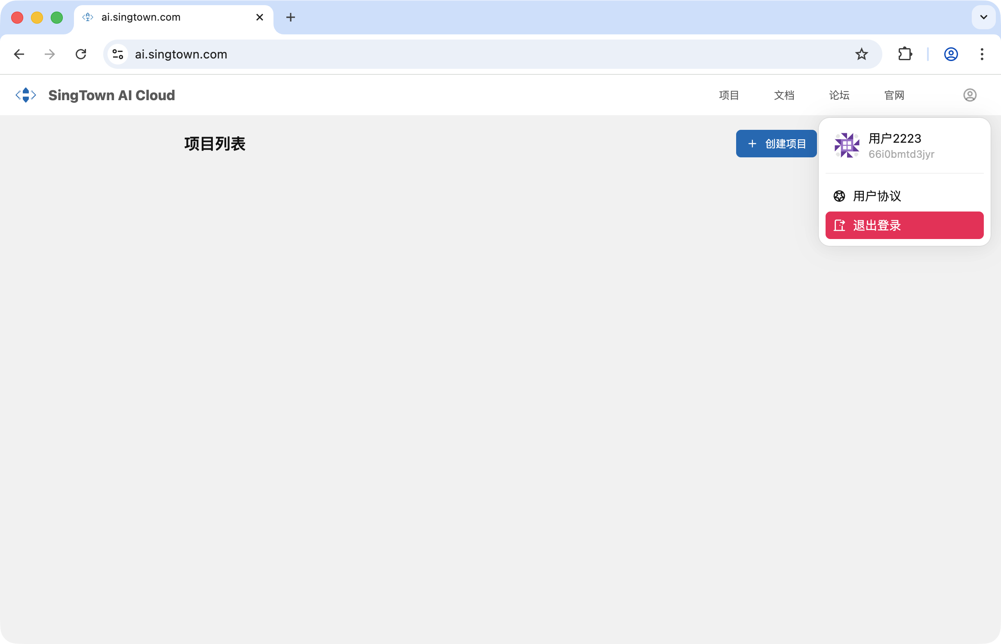Click 退出登录 to log out
The width and height of the screenshot is (1001, 644).
tap(904, 225)
